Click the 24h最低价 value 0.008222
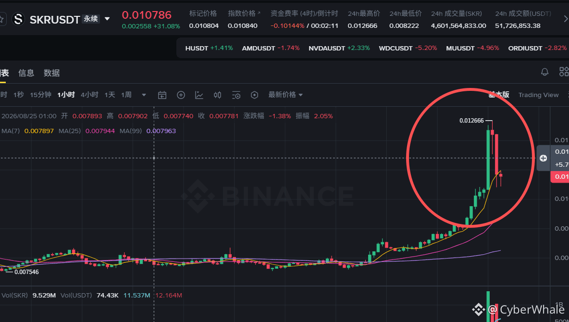The image size is (569, 322). [404, 26]
